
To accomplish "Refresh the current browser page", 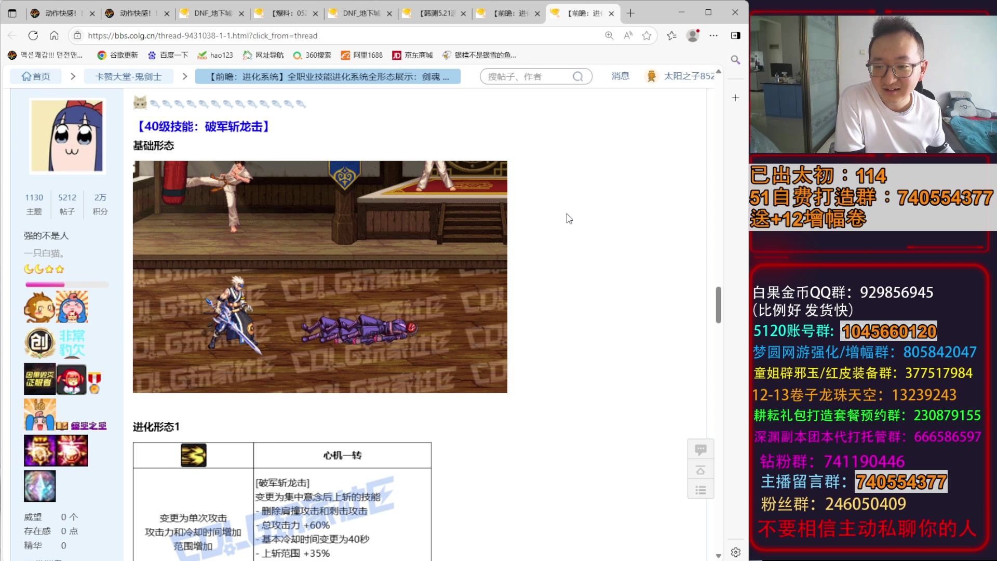I will click(x=33, y=35).
